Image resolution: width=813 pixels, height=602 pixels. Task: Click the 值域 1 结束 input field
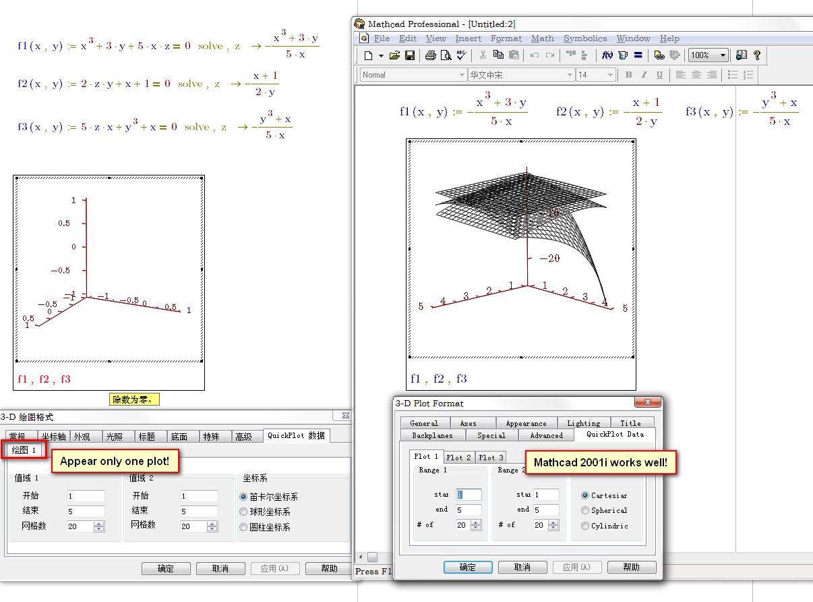click(86, 512)
